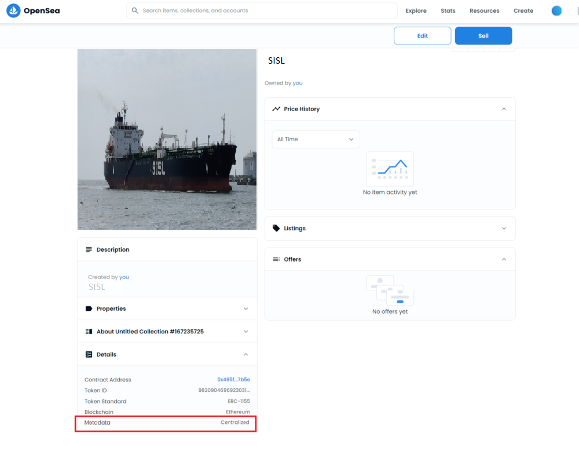Click the empty offers placeholder graphic
This screenshot has height=459, width=579.
pyautogui.click(x=390, y=290)
